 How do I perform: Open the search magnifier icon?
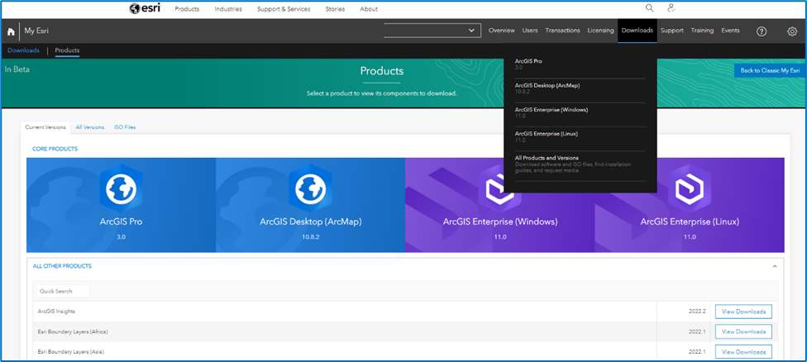click(x=650, y=8)
